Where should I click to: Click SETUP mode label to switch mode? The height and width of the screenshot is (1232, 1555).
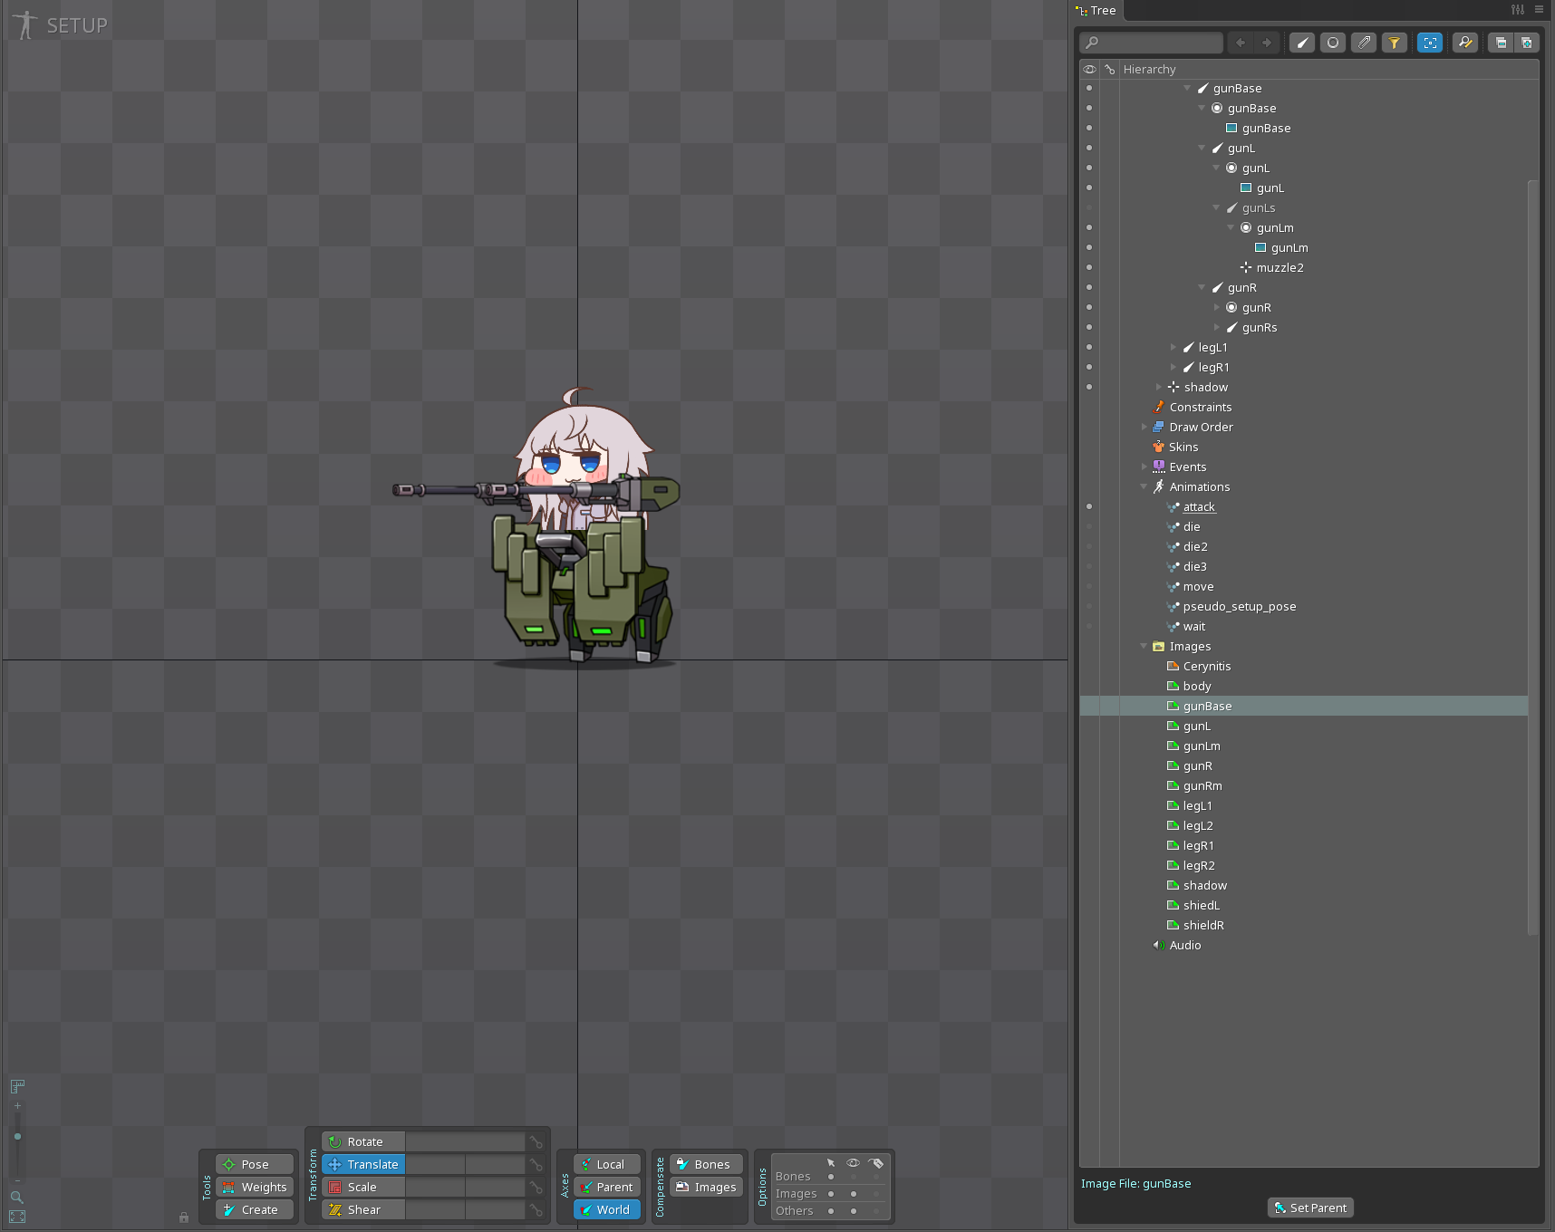(x=77, y=25)
